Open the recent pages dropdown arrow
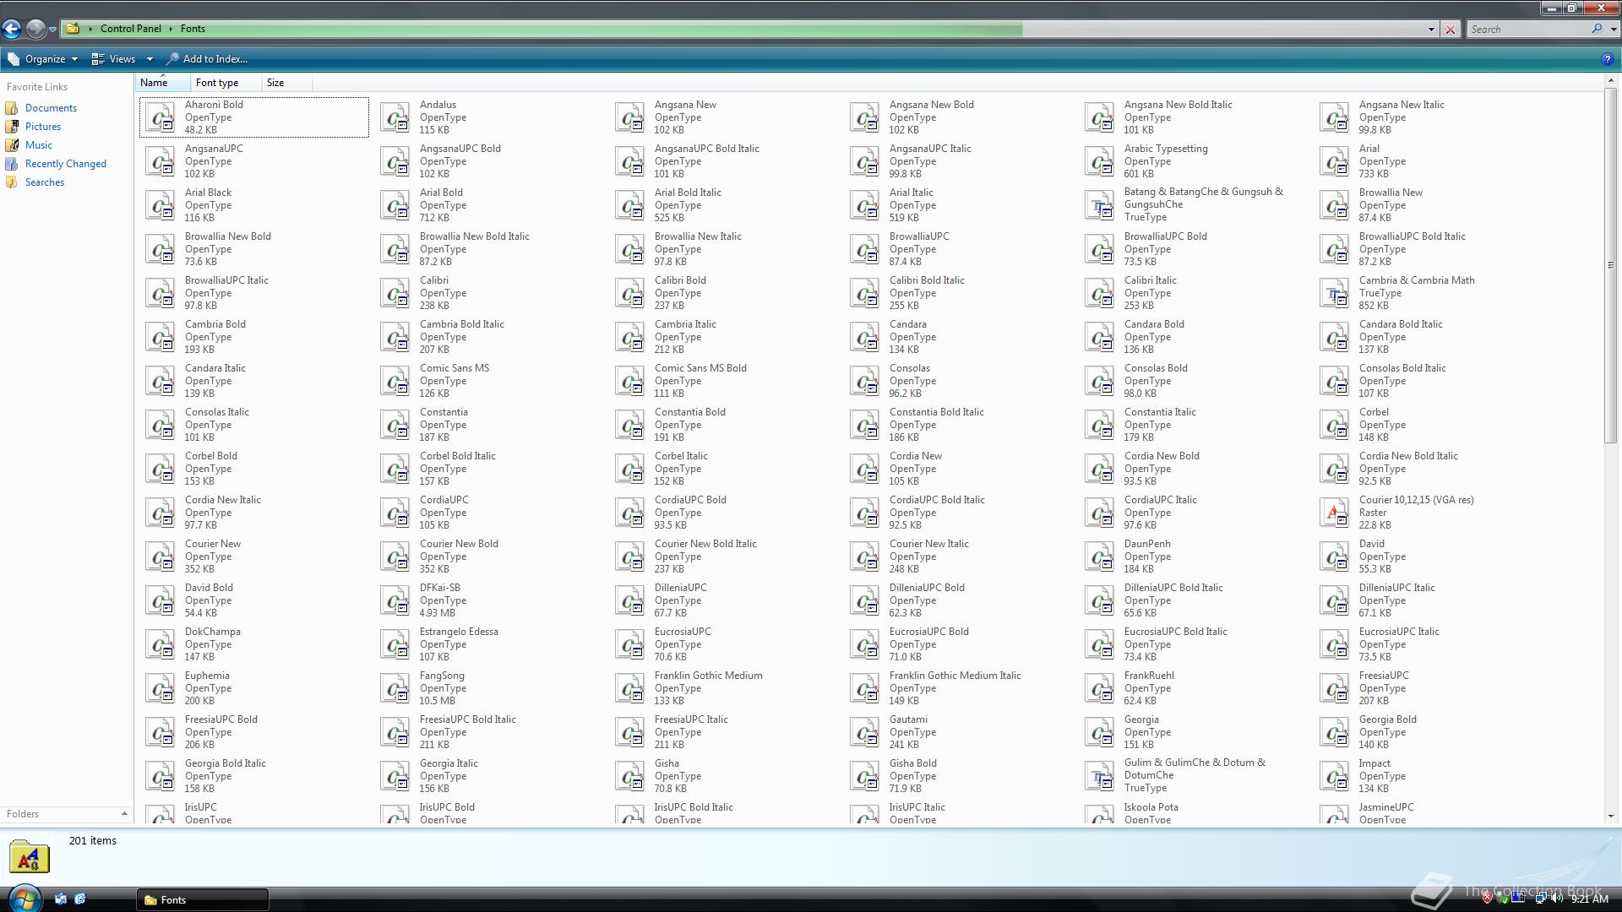 click(x=52, y=30)
